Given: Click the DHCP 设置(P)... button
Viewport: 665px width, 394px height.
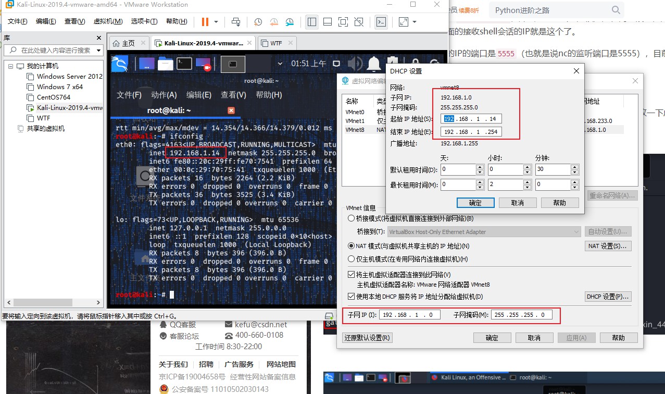Looking at the screenshot, I should (x=608, y=297).
